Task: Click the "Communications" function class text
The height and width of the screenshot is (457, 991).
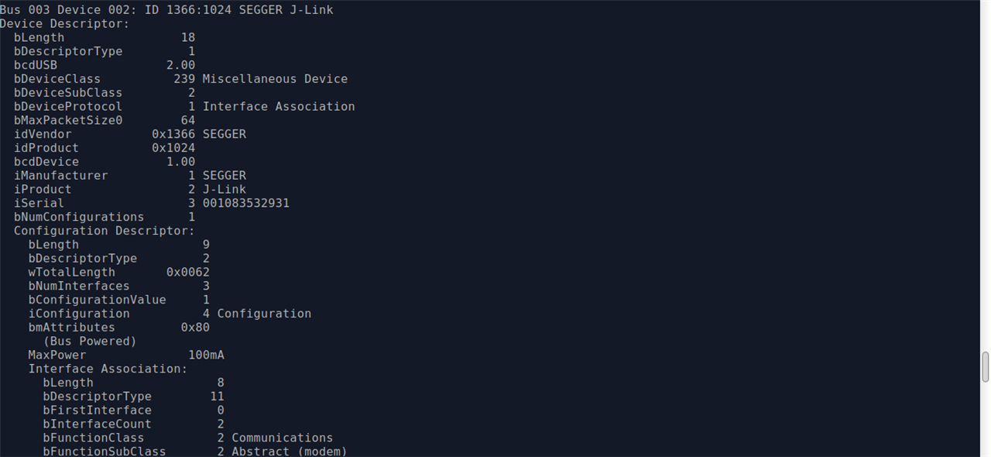Action: coord(282,438)
